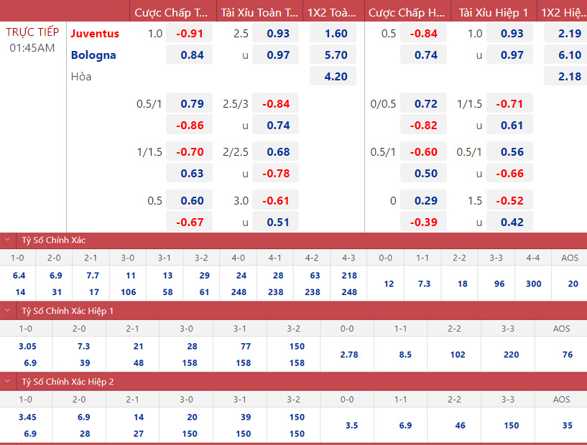
Task: Click the Tài Xỉu Hiệp 1 column header
Action: pyautogui.click(x=496, y=12)
